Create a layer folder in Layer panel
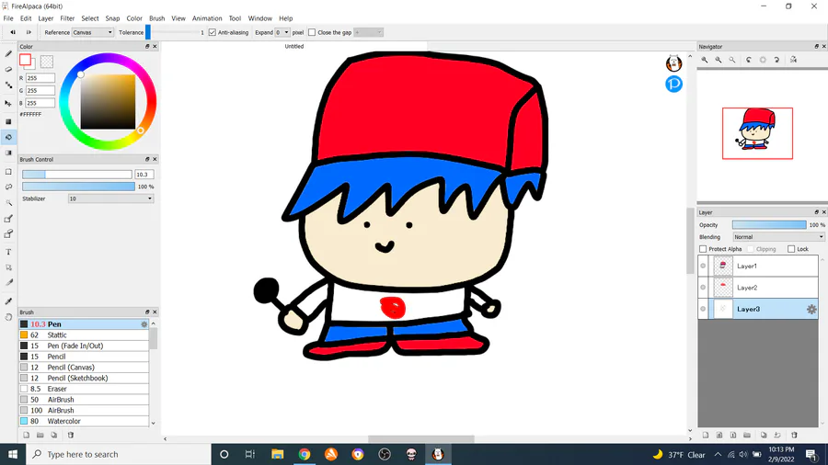Image resolution: width=828 pixels, height=465 pixels. tap(747, 435)
